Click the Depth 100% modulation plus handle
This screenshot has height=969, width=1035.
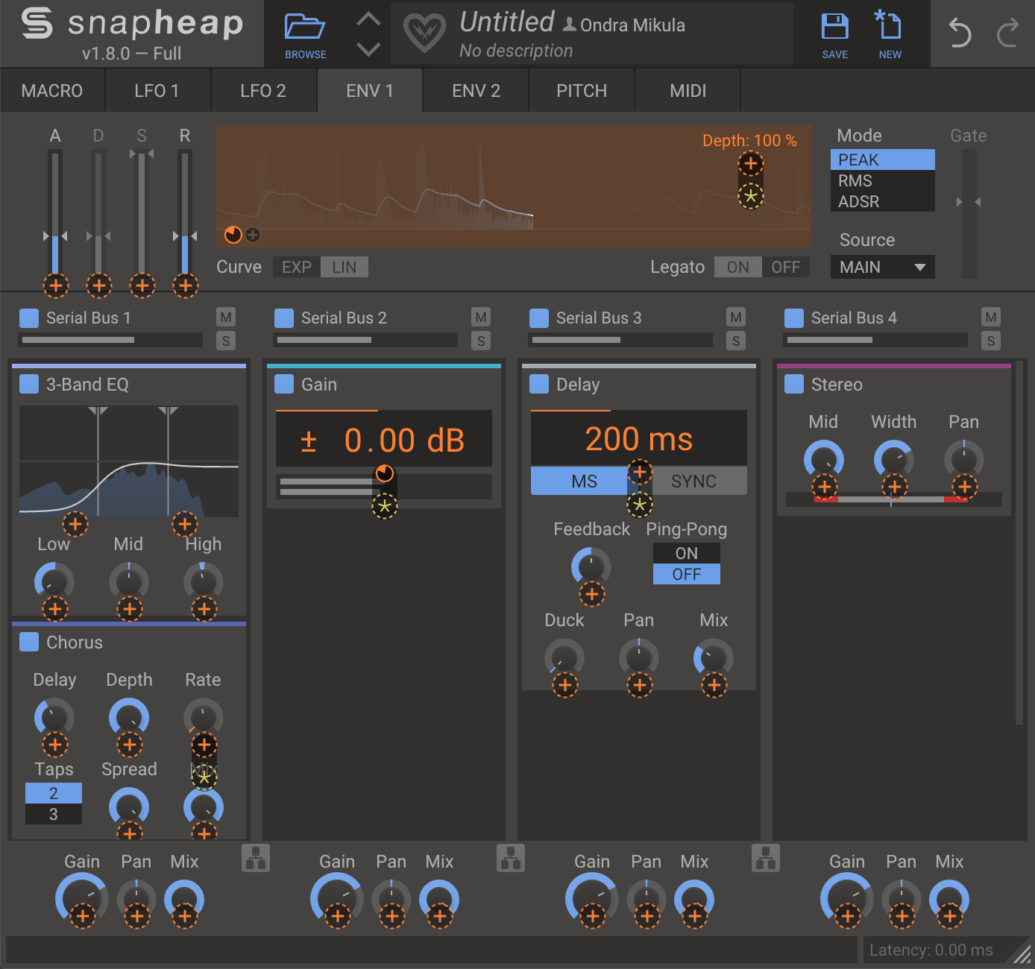[x=751, y=163]
